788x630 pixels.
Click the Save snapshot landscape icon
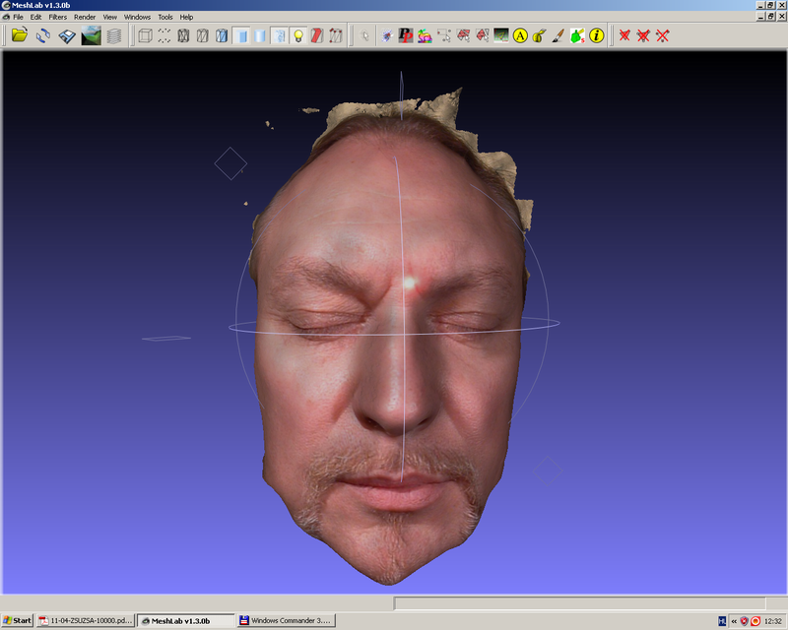91,36
